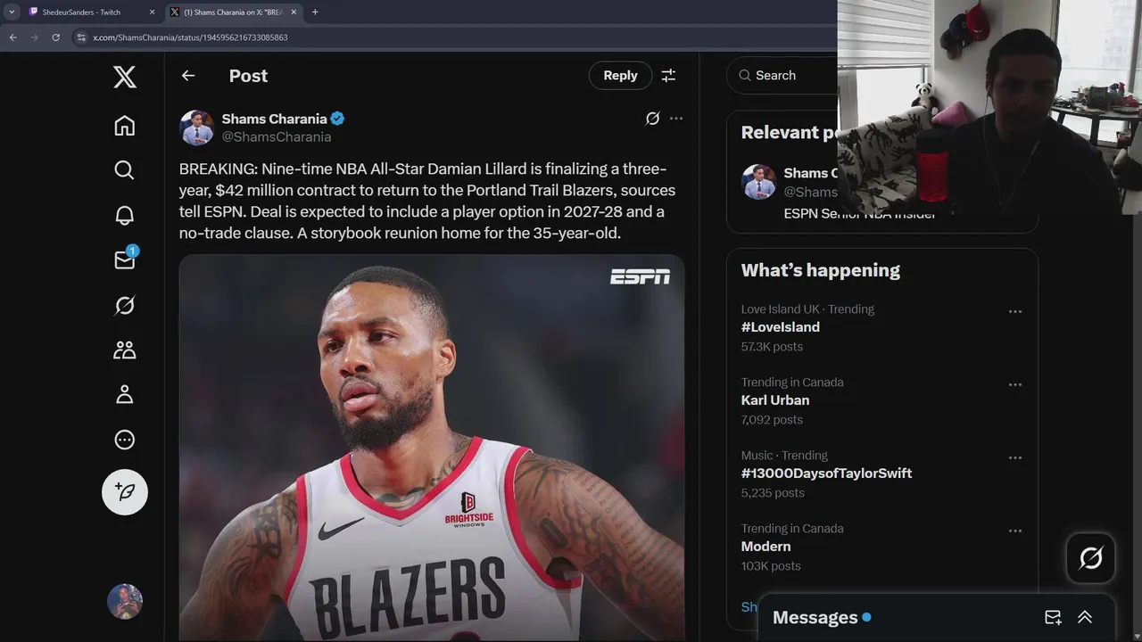This screenshot has width=1142, height=642.
Task: Open Communities people icon
Action: 125,350
